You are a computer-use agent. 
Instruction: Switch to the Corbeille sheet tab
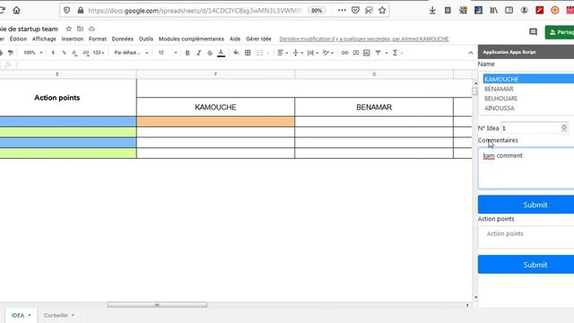coord(58,315)
